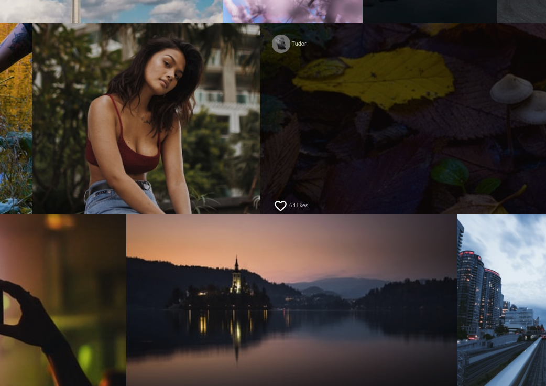Open the sunset lake photo
Screen dimensions: 546x386
tap(291, 300)
